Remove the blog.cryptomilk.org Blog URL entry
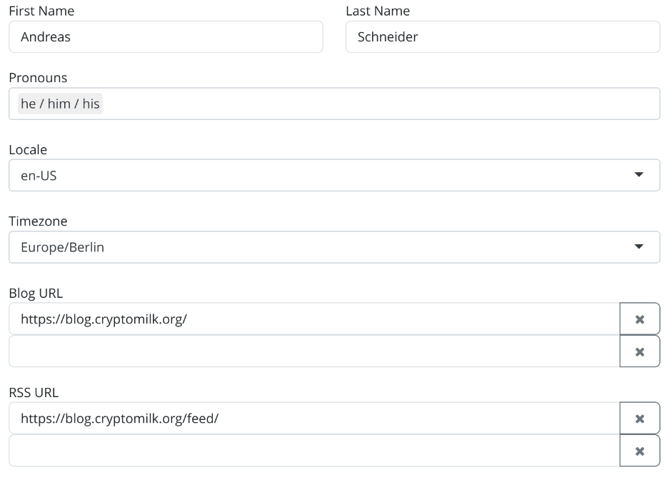This screenshot has width=669, height=485. [640, 319]
